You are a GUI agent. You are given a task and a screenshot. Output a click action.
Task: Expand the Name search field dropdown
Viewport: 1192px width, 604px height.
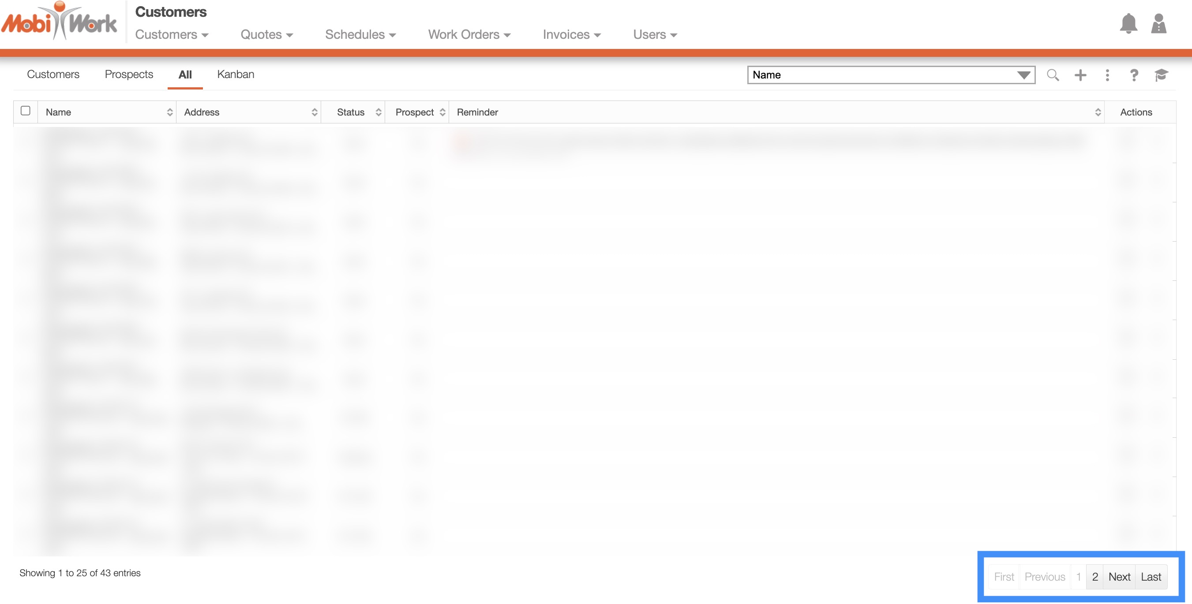point(1023,75)
